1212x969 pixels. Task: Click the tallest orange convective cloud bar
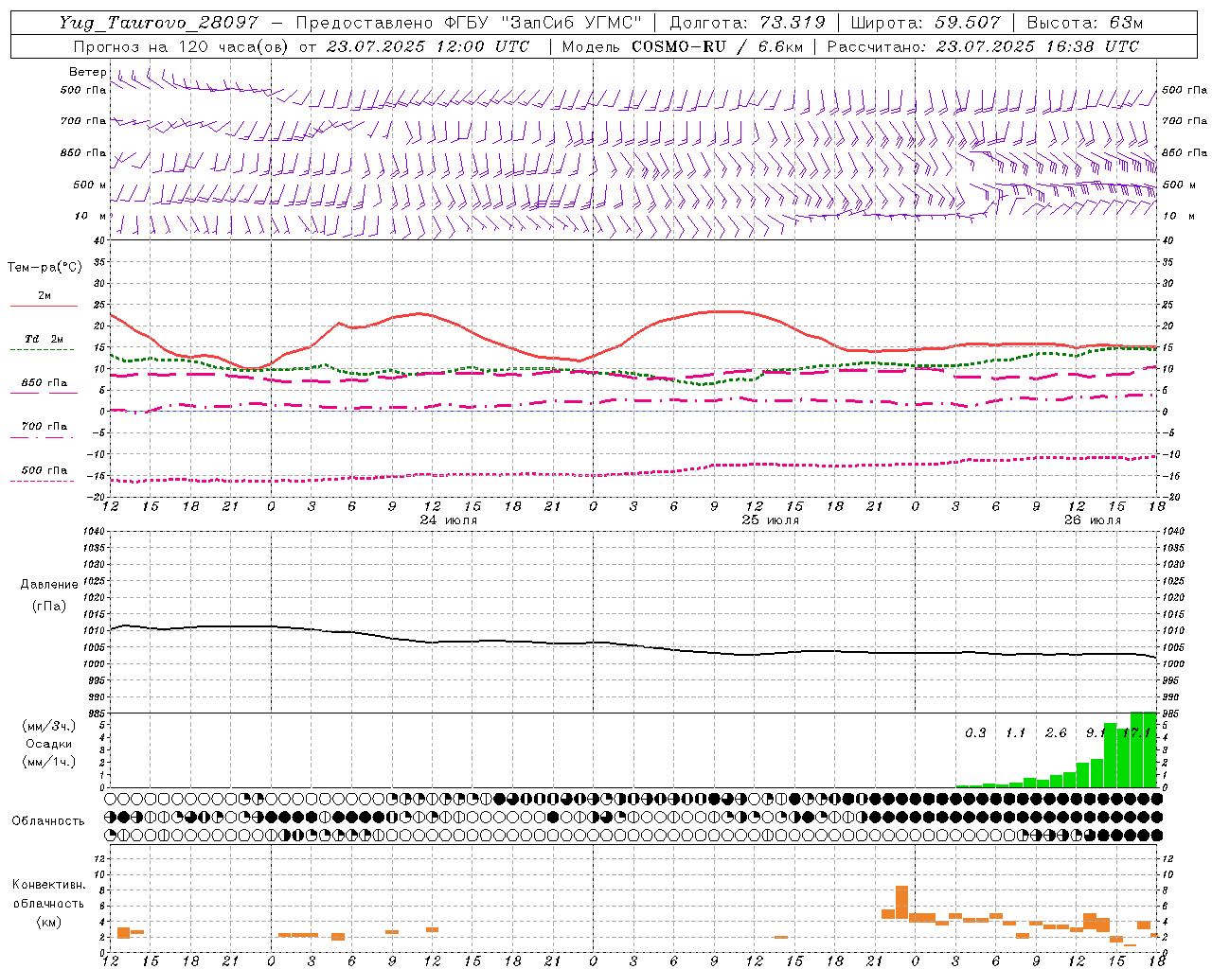pos(901,902)
